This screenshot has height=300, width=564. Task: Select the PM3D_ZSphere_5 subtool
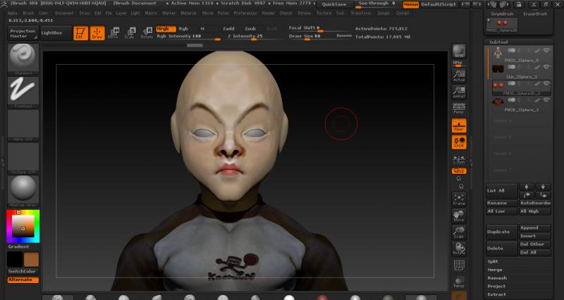tap(520, 55)
